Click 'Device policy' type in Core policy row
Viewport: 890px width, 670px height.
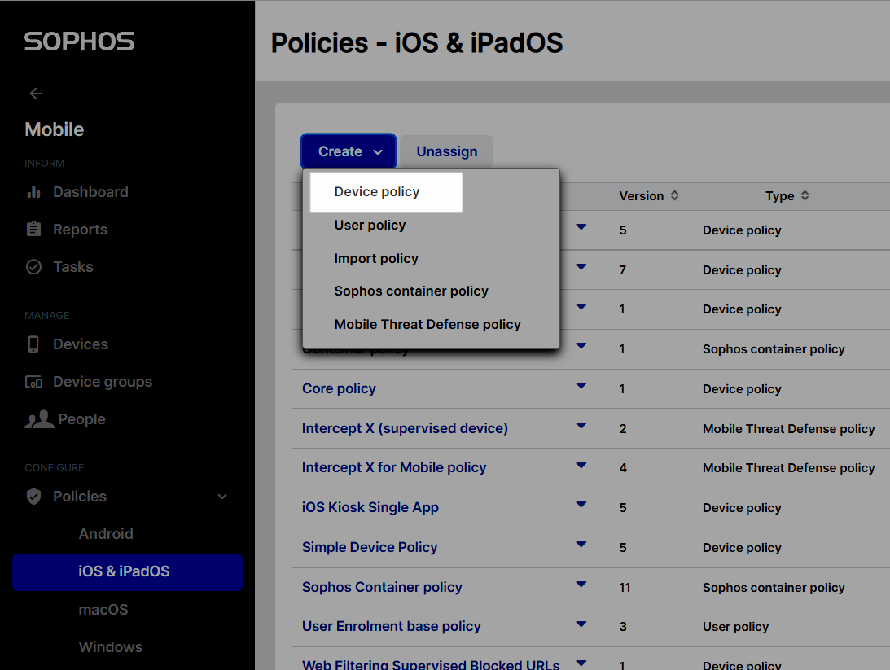coord(742,389)
